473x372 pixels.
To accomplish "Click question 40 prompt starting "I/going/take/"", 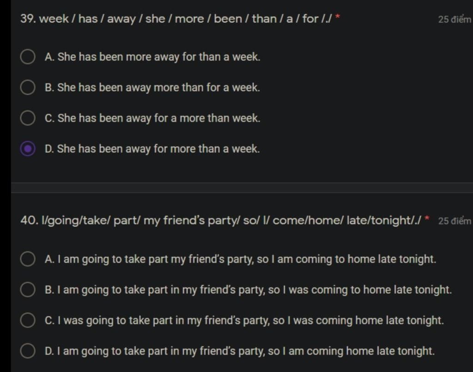I will [x=221, y=221].
